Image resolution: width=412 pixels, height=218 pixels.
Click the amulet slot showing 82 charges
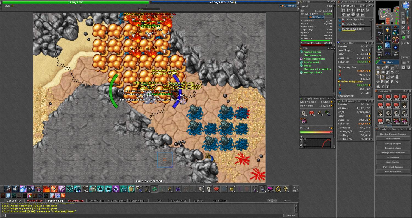coord(380,32)
